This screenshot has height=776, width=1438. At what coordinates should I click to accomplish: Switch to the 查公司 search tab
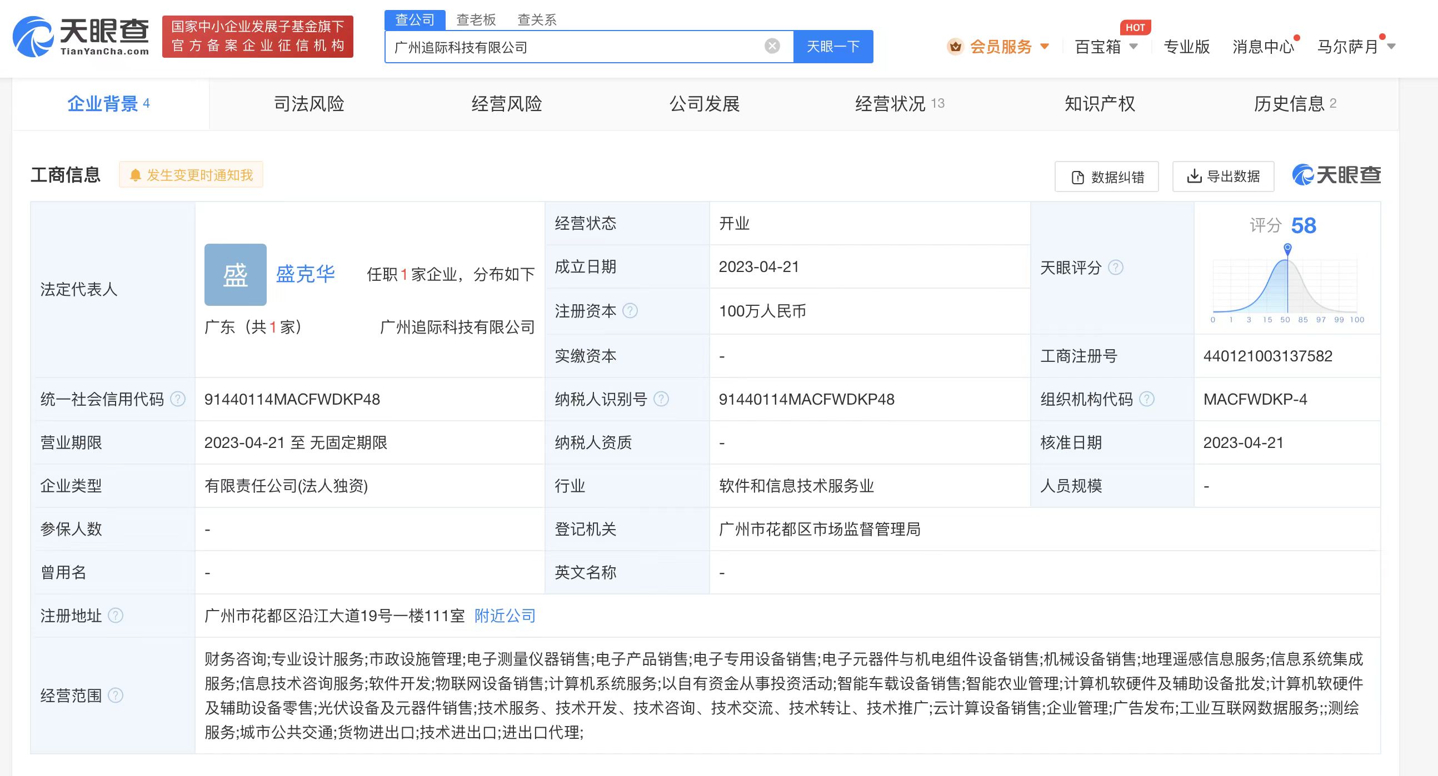(x=415, y=20)
